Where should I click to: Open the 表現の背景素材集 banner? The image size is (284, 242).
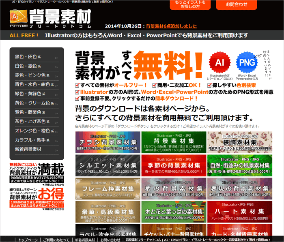(x=240, y=188)
